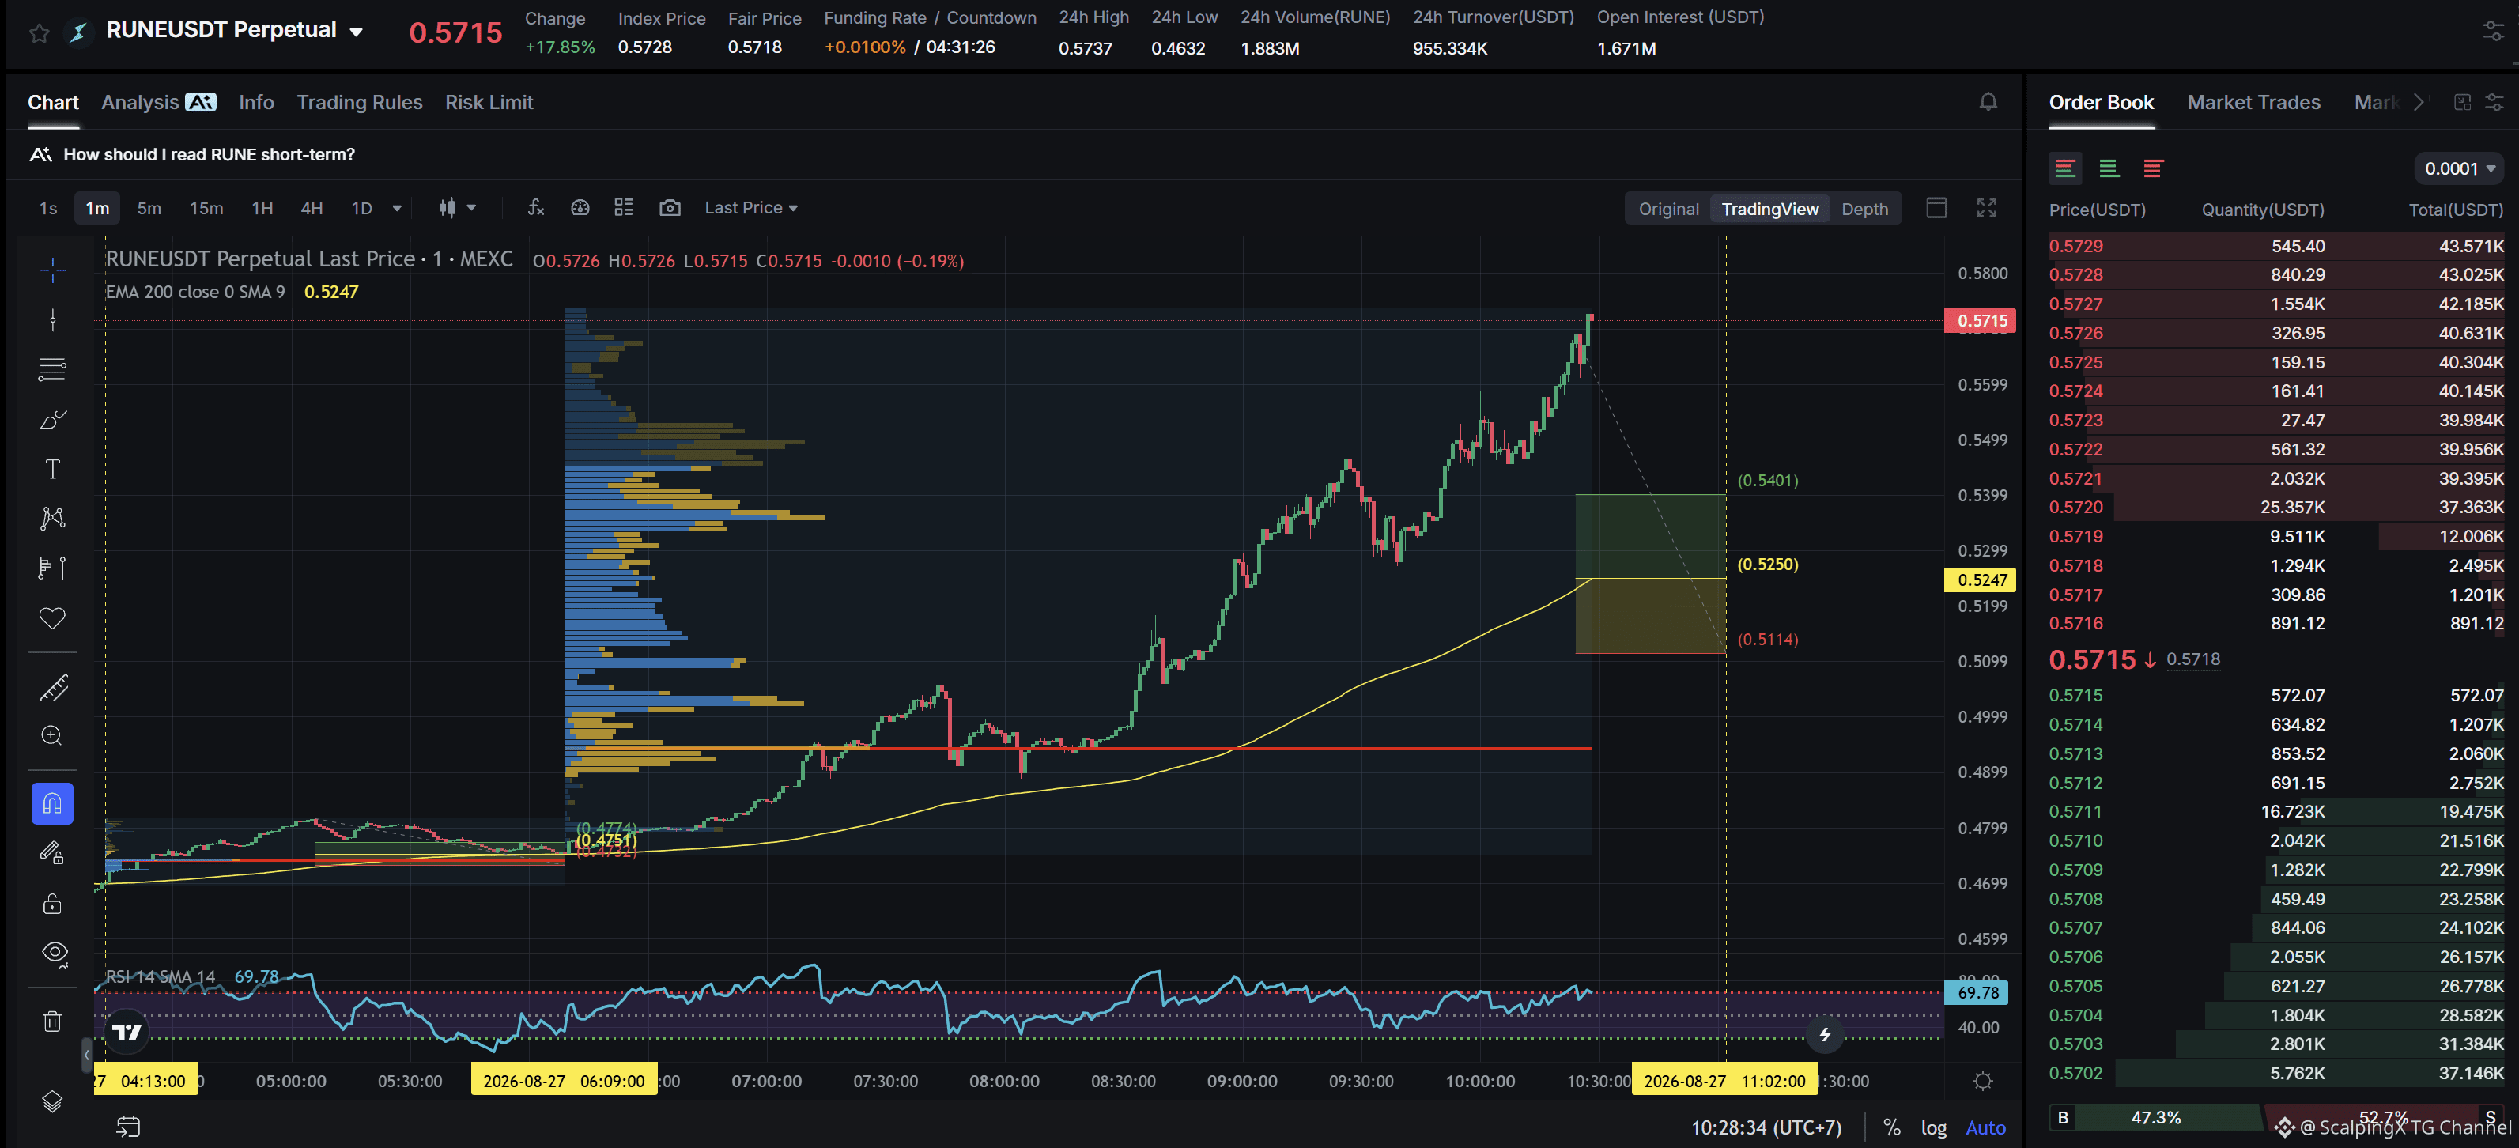This screenshot has width=2519, height=1148.
Task: Switch chart to TradingView view
Action: 1770,208
